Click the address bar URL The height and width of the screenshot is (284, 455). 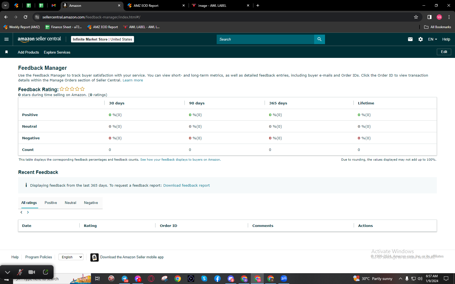tap(91, 17)
